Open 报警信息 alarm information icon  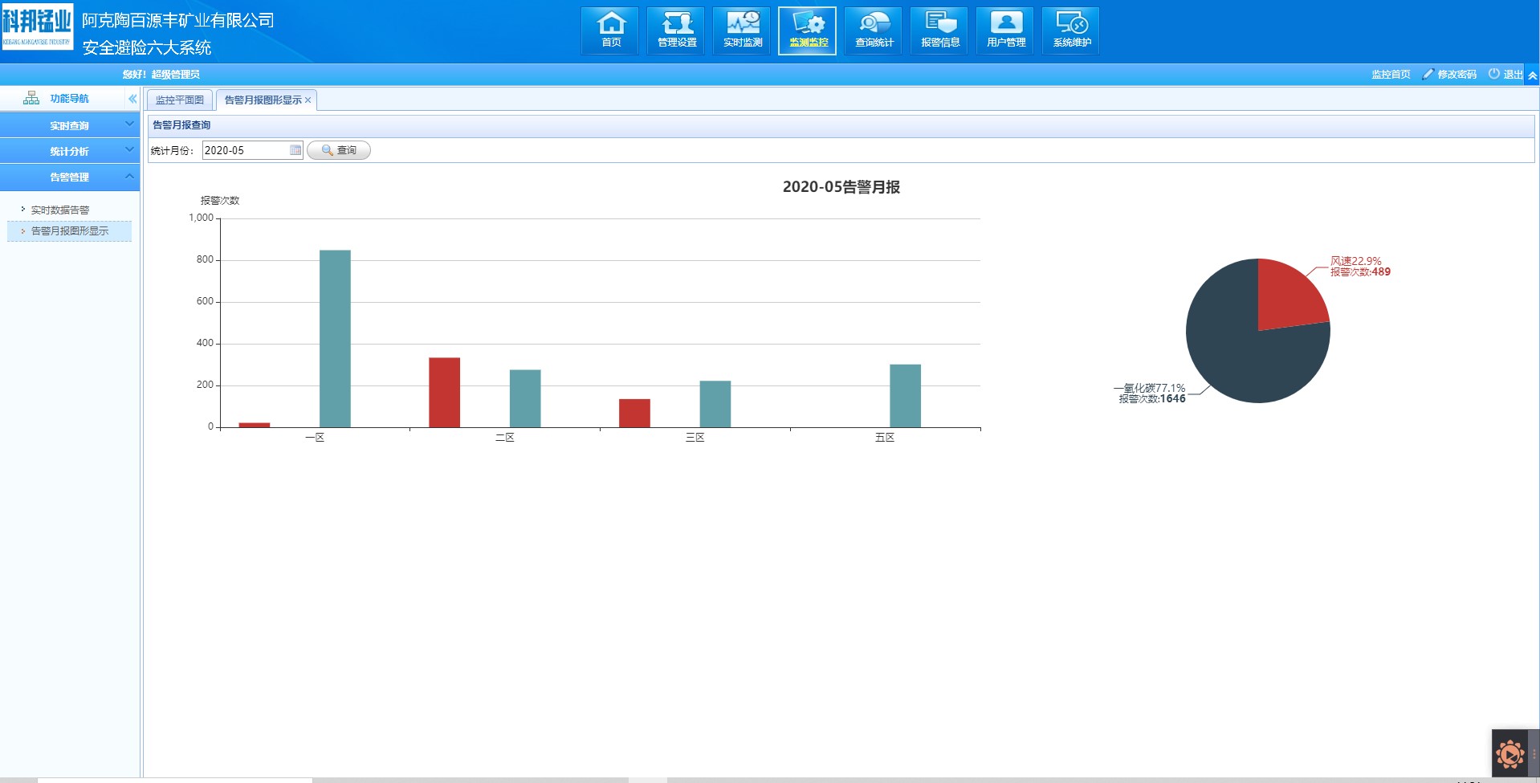[939, 31]
